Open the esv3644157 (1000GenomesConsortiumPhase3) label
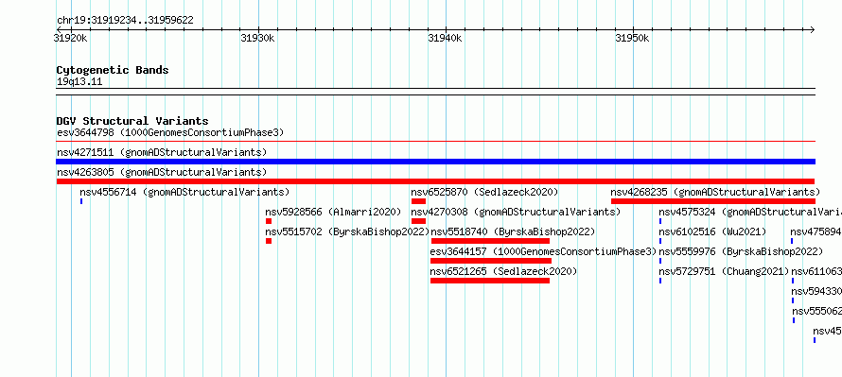The image size is (842, 377). click(x=543, y=251)
